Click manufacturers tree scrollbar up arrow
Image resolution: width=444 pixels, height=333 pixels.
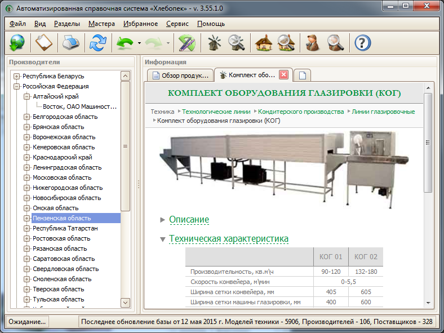click(125, 76)
